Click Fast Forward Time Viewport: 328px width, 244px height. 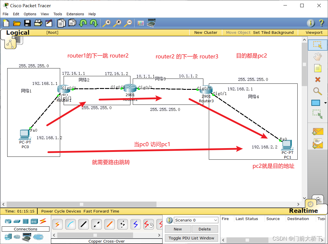tap(101, 211)
